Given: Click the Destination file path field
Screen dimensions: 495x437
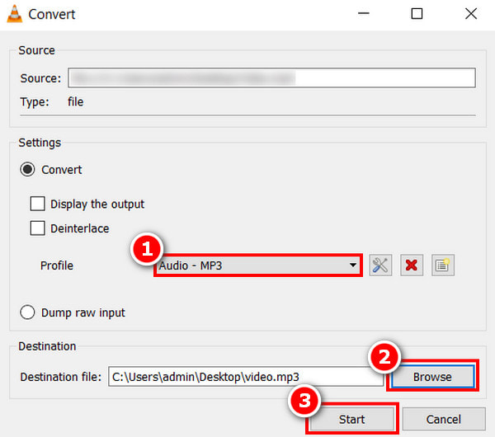Looking at the screenshot, I should 246,377.
